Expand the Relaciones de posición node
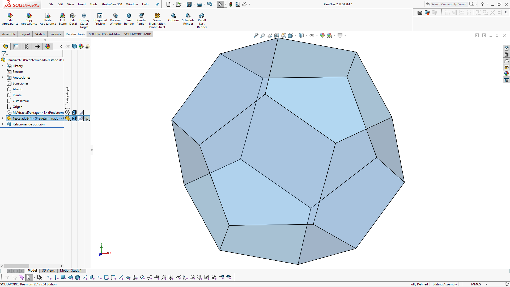 click(x=3, y=124)
